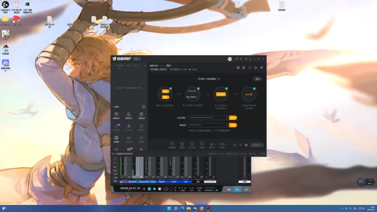Click the speaker icon in bottom toolbar
Viewport: 377px width, 212px height.
(221, 145)
